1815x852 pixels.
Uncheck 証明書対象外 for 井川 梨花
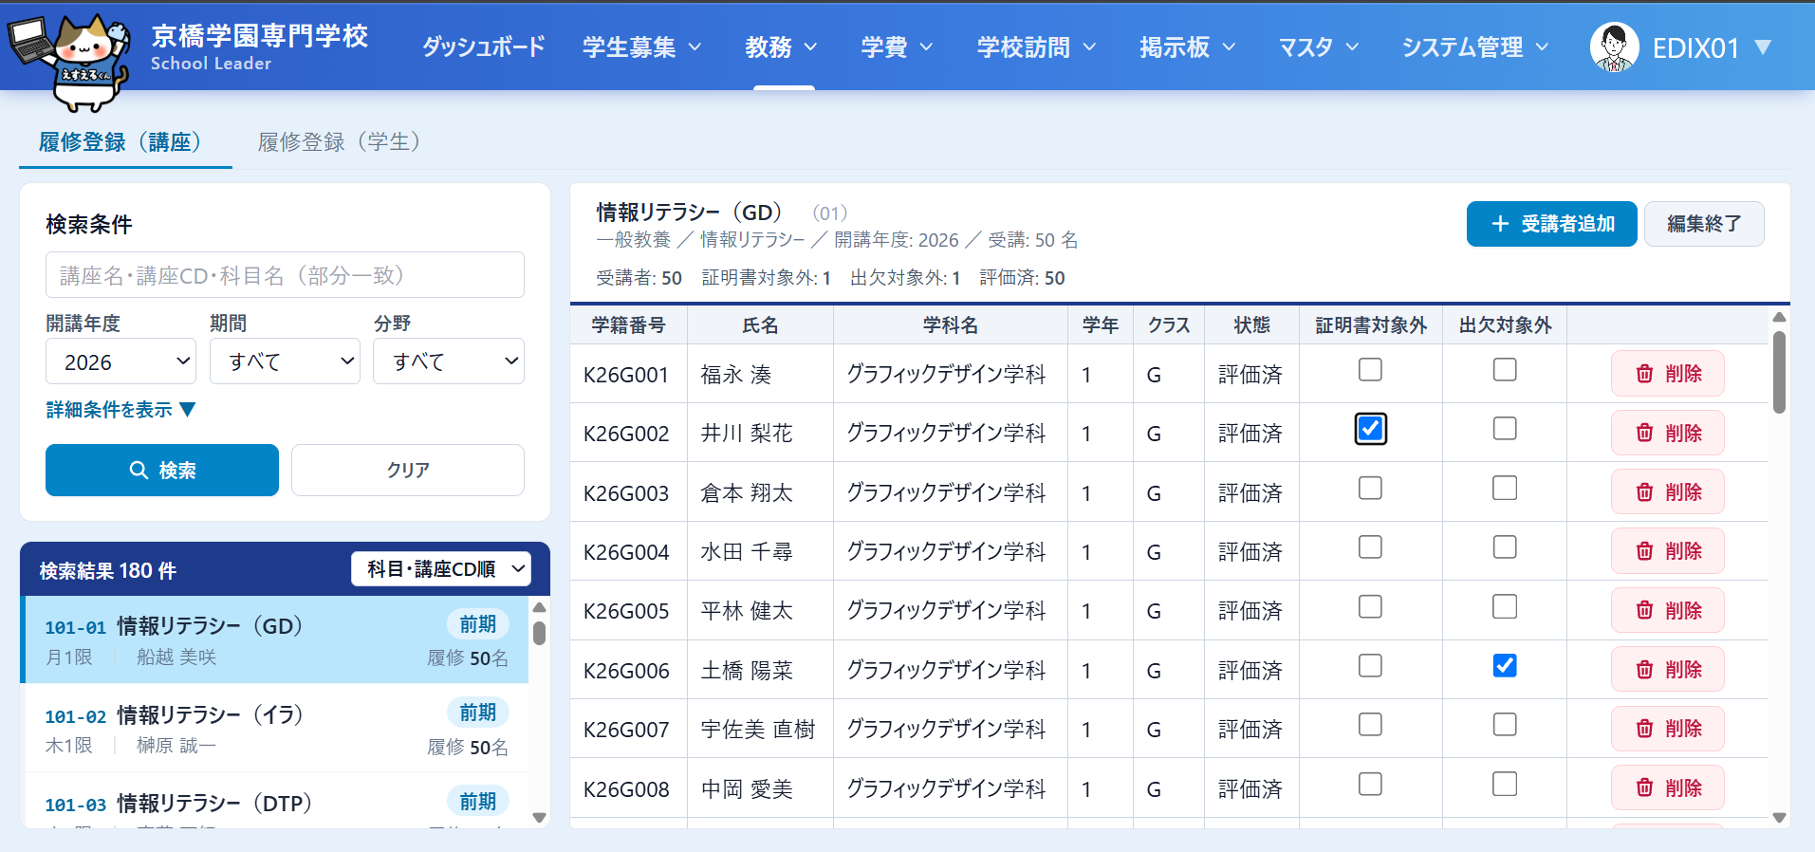[x=1370, y=429]
